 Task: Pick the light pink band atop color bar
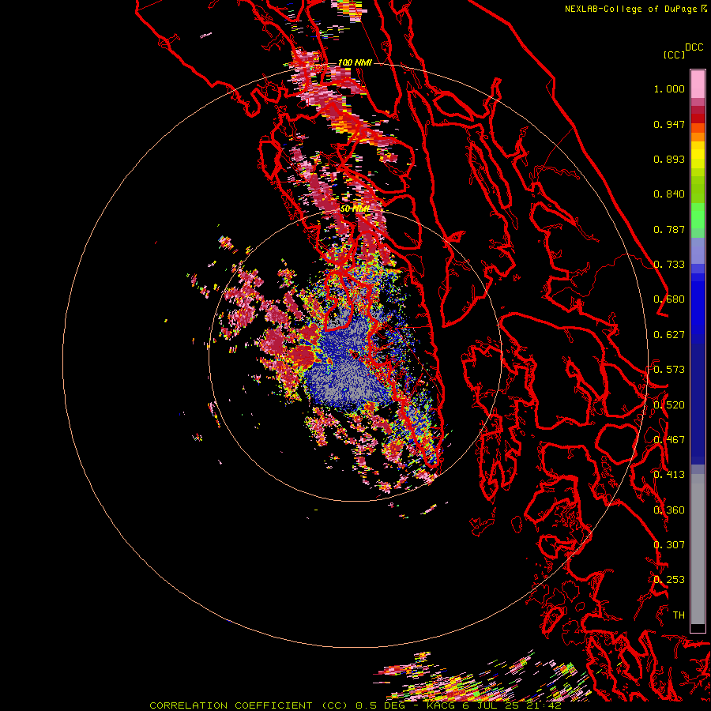(698, 85)
